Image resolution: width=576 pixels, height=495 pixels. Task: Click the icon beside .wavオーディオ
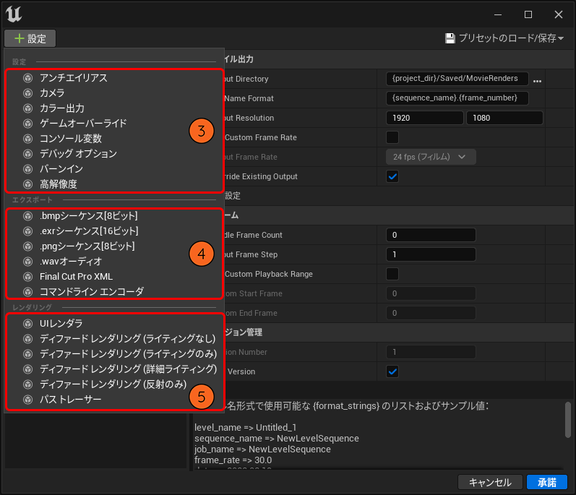click(x=28, y=262)
